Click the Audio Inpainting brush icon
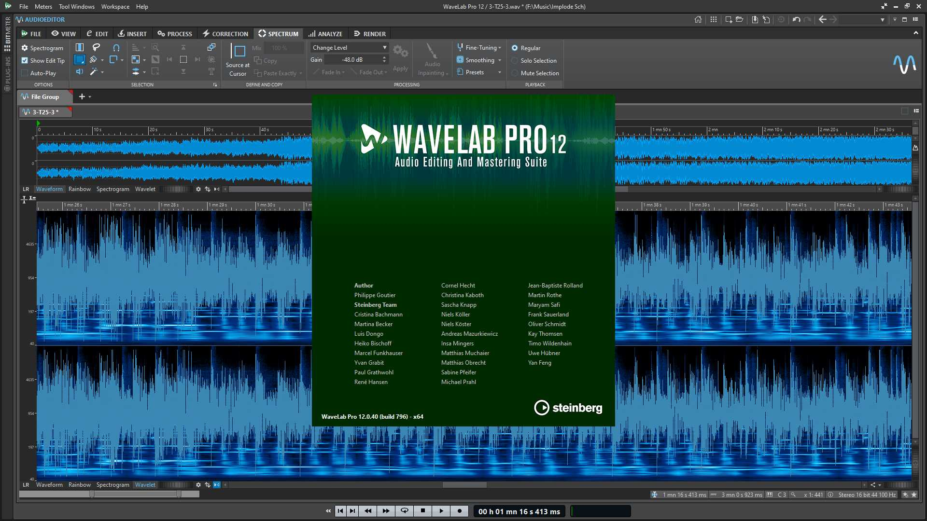The width and height of the screenshot is (927, 521). coord(432,51)
